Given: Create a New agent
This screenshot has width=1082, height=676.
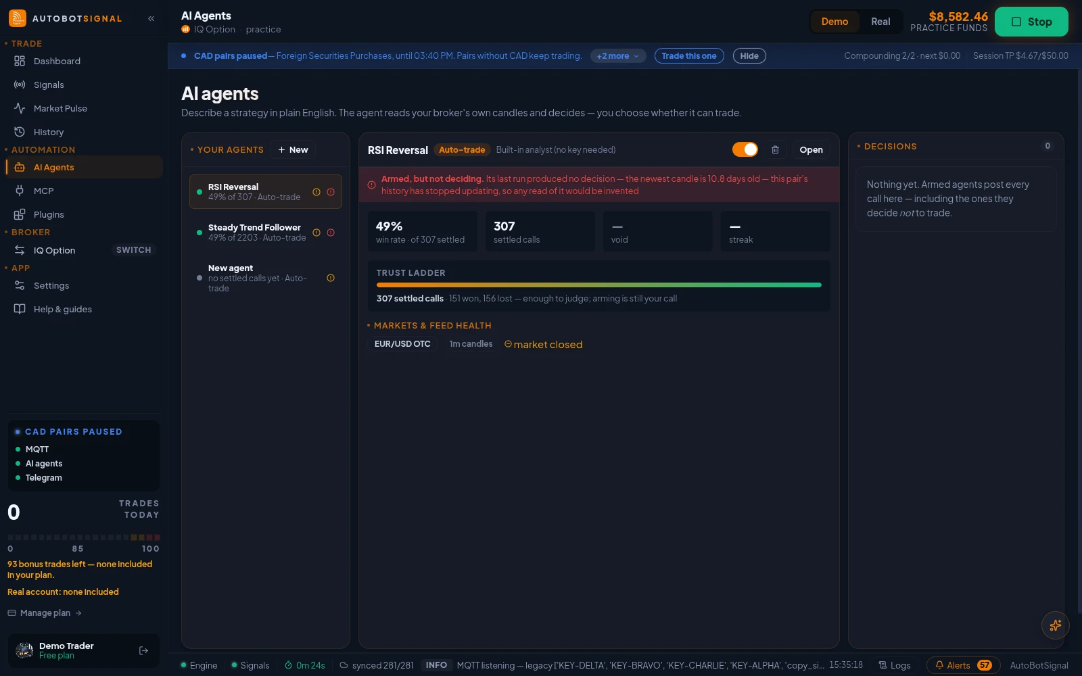Looking at the screenshot, I should tap(293, 150).
